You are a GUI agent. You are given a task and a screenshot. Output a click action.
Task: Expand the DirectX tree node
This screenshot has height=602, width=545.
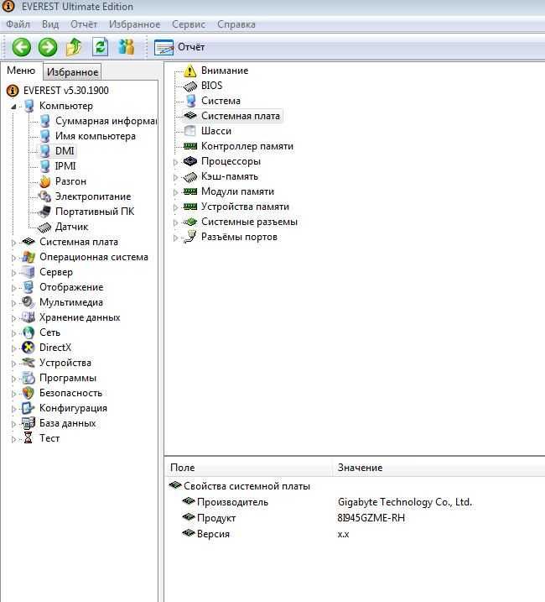(x=13, y=348)
